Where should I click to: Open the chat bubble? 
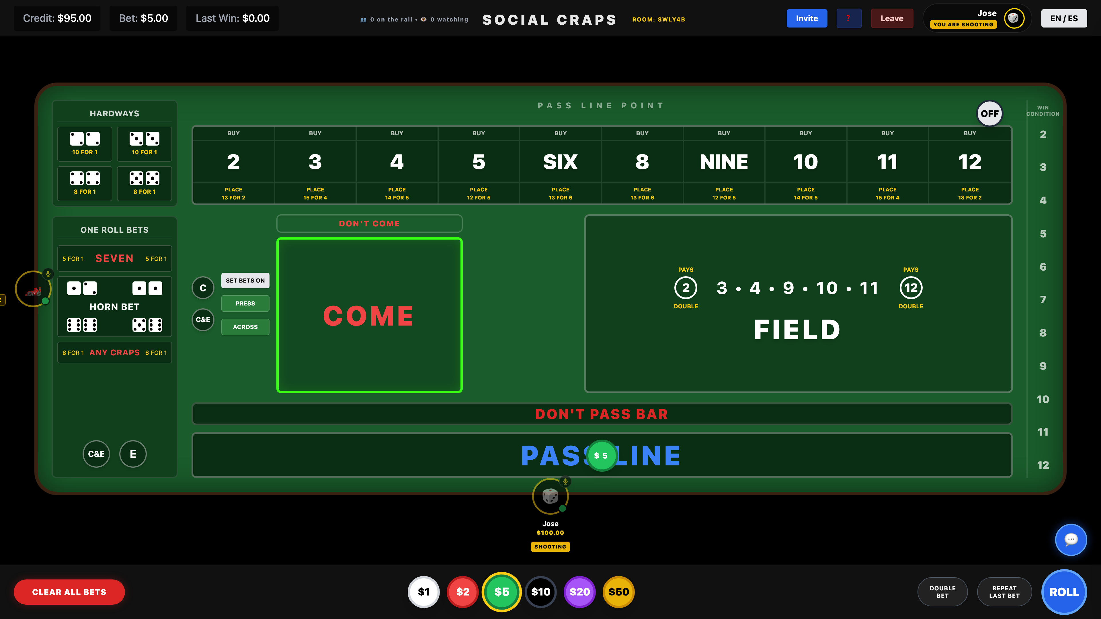1071,540
